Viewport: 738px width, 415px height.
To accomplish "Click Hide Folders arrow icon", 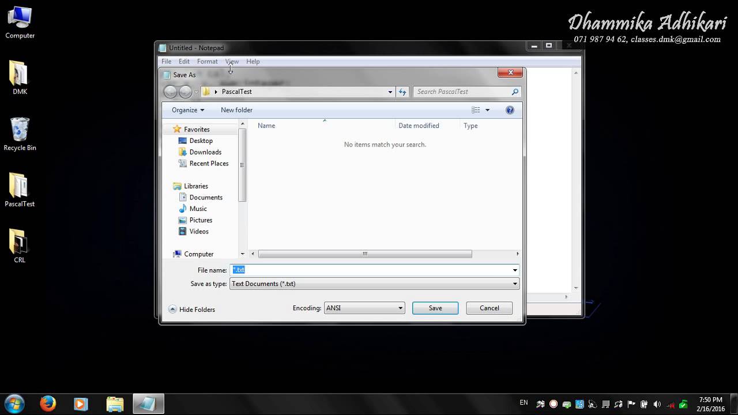I will click(172, 310).
